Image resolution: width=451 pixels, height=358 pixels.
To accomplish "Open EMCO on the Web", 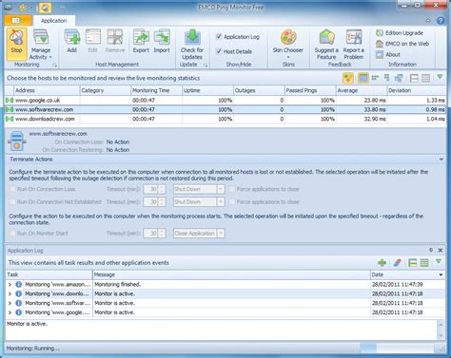I will 402,44.
